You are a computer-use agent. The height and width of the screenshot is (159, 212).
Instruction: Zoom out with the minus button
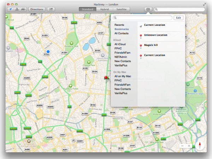pos(182,146)
